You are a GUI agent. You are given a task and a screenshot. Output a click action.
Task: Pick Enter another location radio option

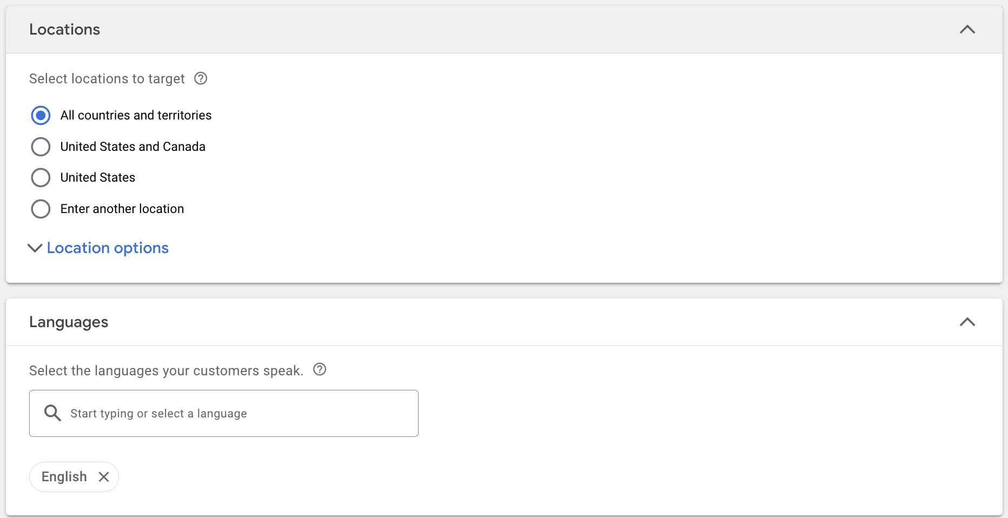coord(41,209)
